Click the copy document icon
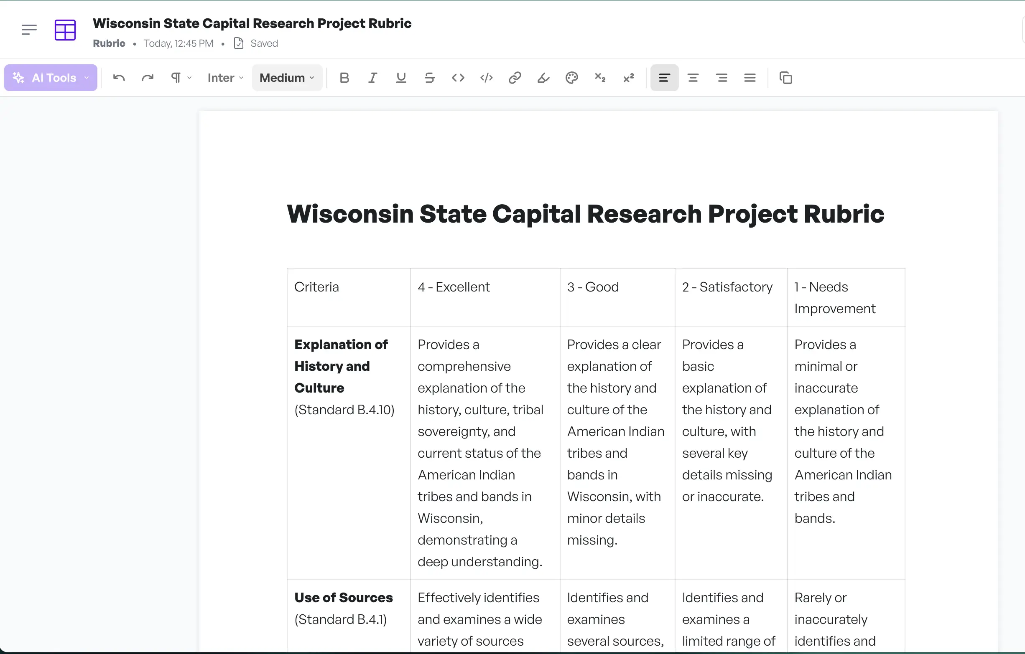Image resolution: width=1025 pixels, height=654 pixels. tap(786, 78)
